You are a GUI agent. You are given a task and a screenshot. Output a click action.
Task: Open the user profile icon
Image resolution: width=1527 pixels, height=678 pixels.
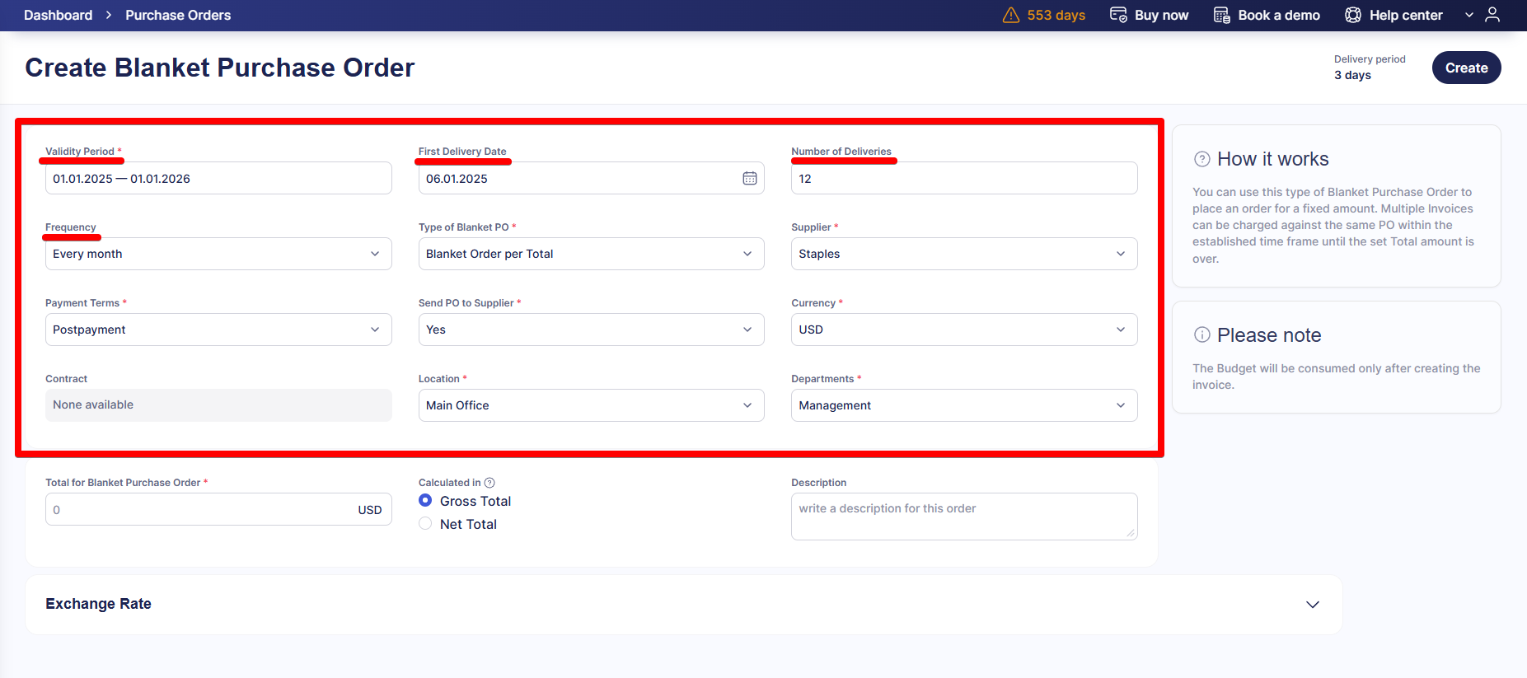pyautogui.click(x=1492, y=15)
